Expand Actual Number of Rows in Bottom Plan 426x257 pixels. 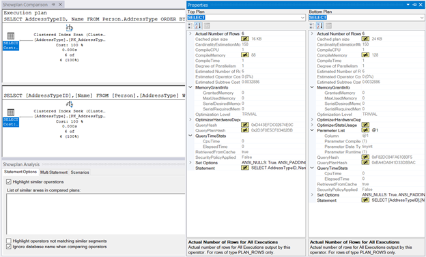pyautogui.click(x=312, y=33)
